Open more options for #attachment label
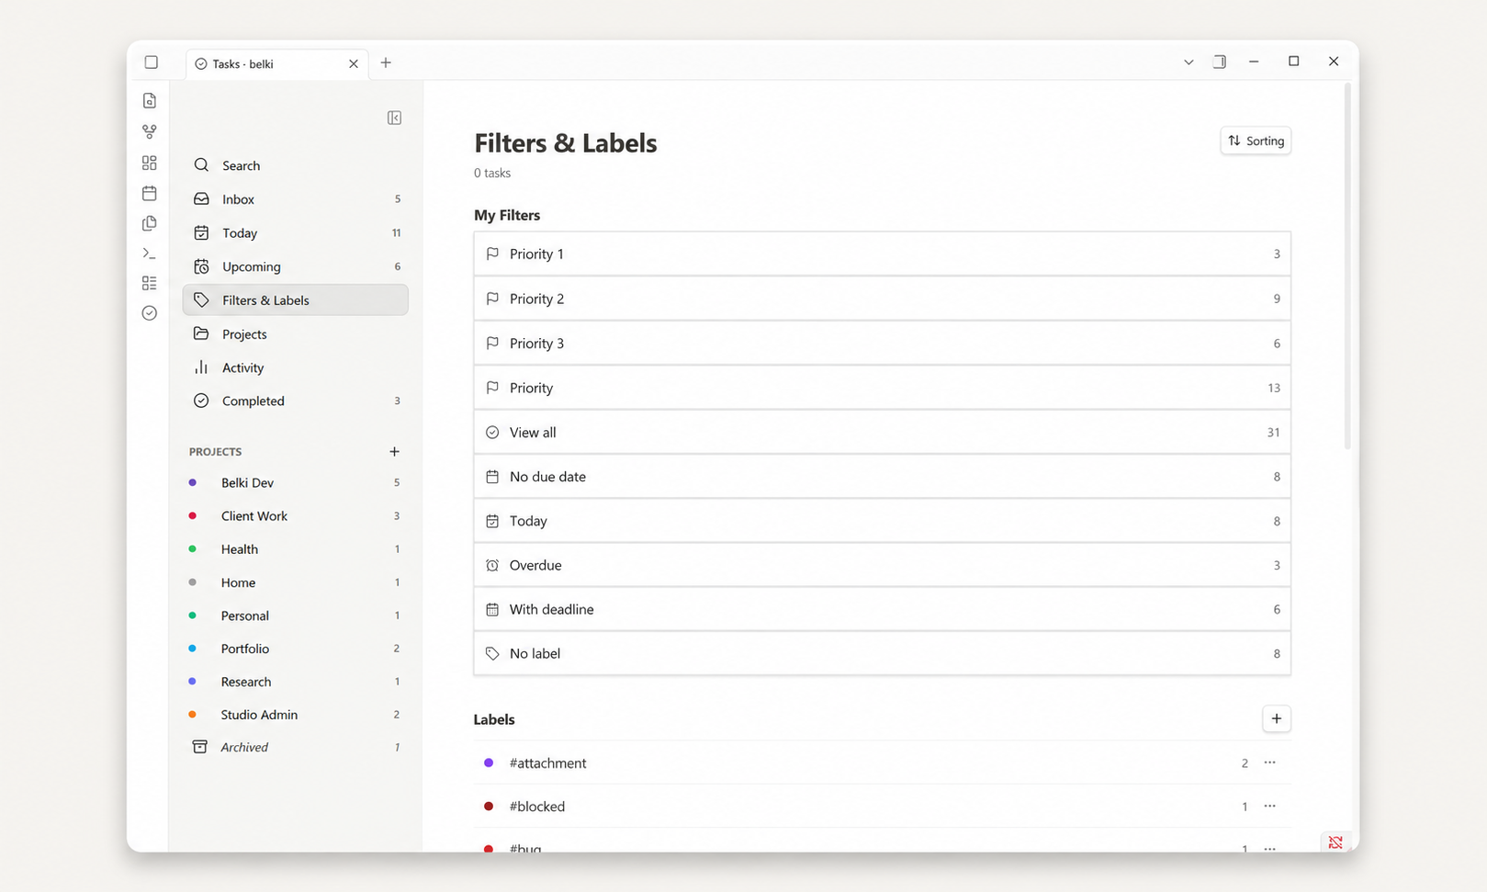The height and width of the screenshot is (892, 1487). pos(1269,762)
